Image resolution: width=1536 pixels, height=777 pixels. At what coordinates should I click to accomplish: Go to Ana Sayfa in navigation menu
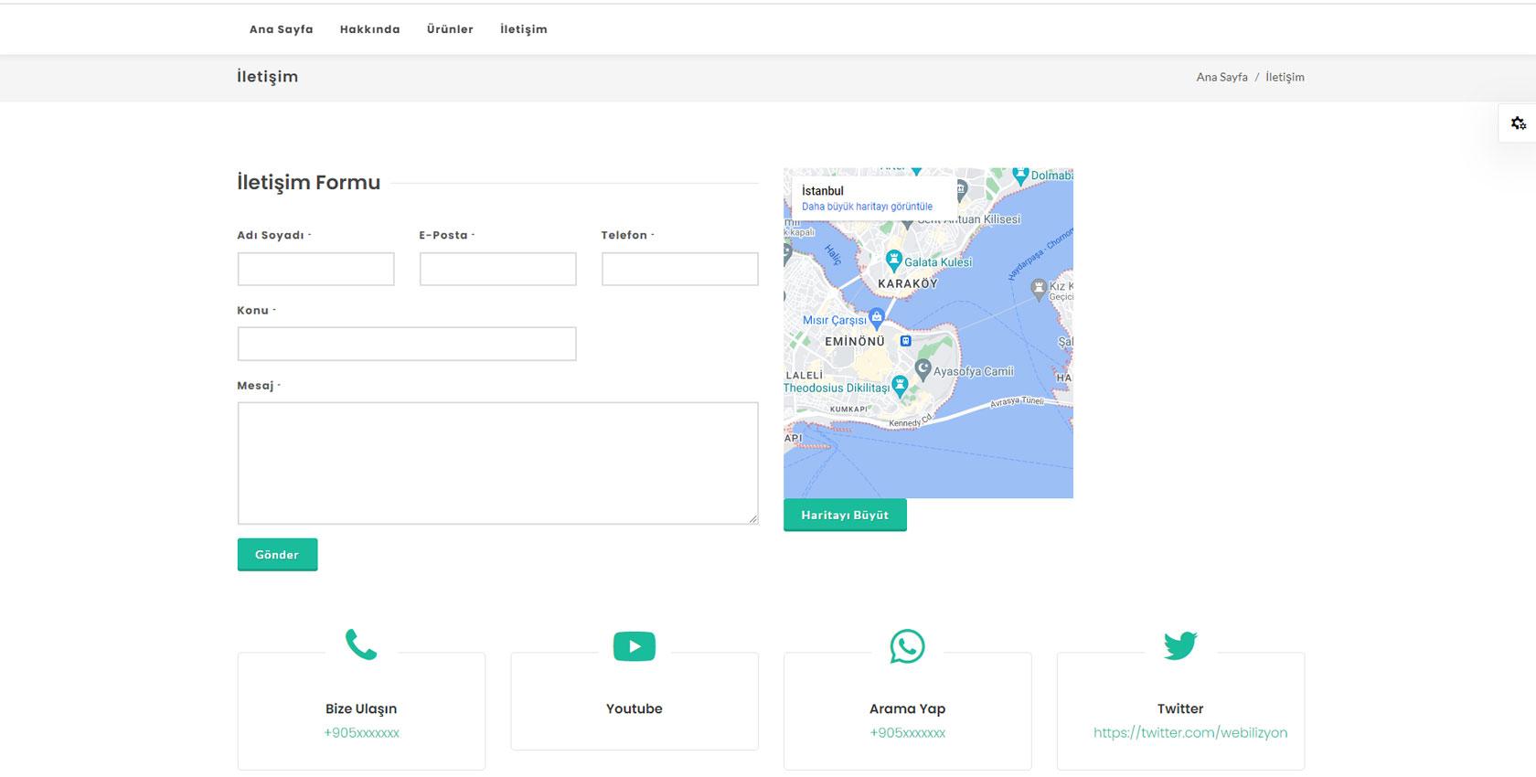point(282,29)
